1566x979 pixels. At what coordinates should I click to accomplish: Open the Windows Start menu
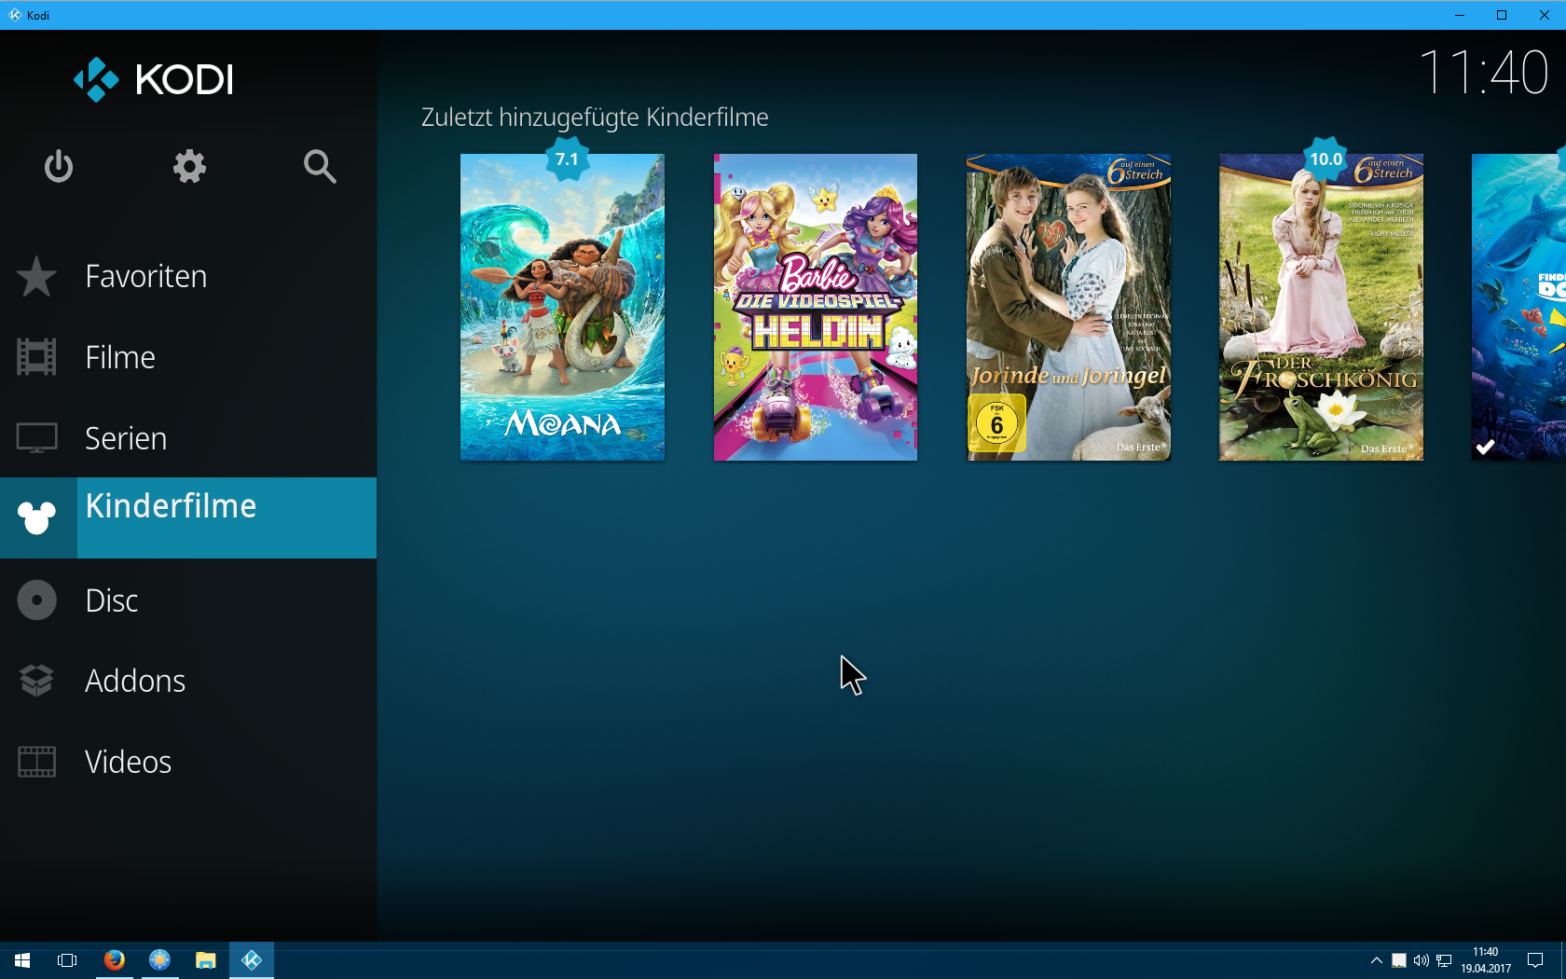coord(22,960)
